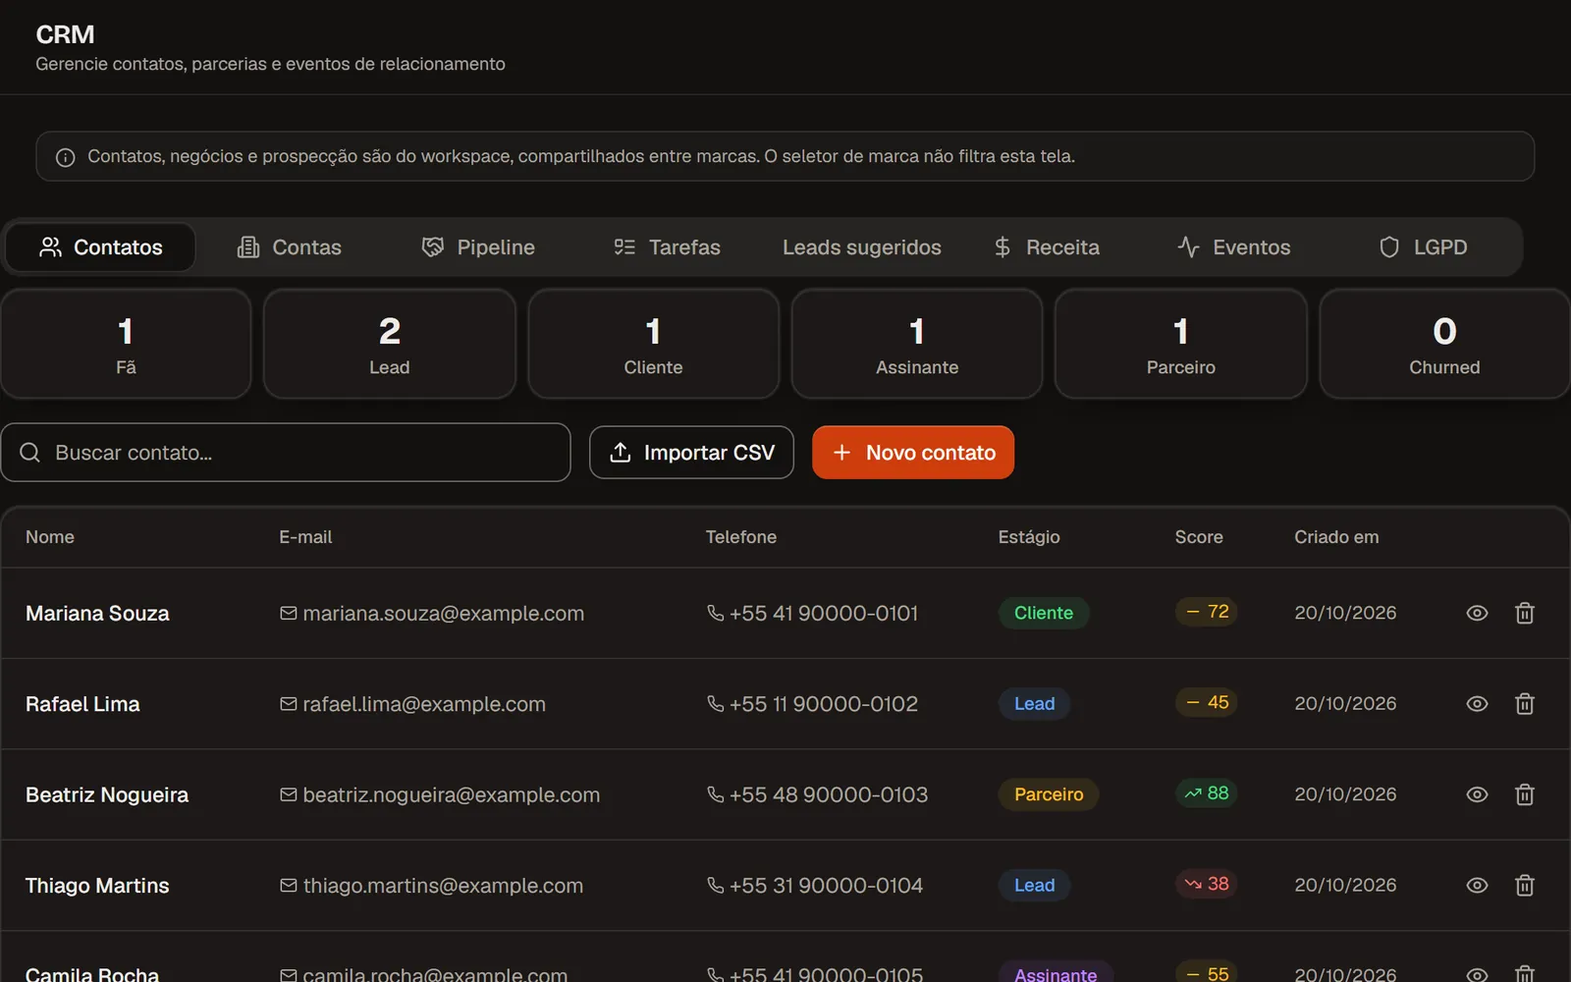
Task: Open contact Mariana Souza by name
Action: click(x=97, y=614)
